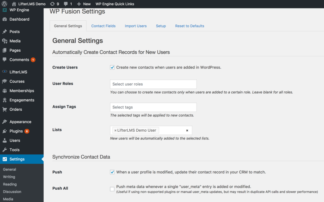Open the Reset to Defaults tab

click(190, 26)
